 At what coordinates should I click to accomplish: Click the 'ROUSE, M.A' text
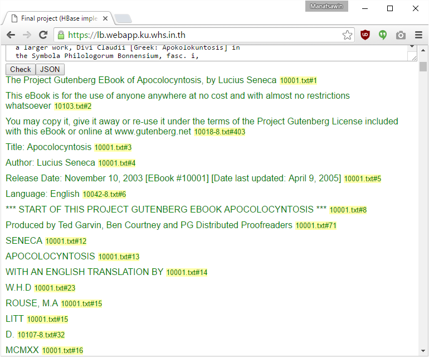[32, 303]
